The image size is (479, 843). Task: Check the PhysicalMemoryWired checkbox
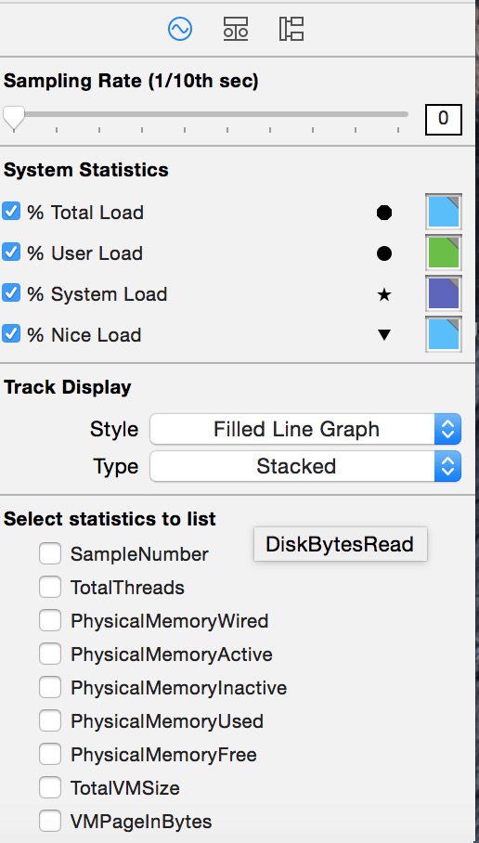click(x=50, y=620)
